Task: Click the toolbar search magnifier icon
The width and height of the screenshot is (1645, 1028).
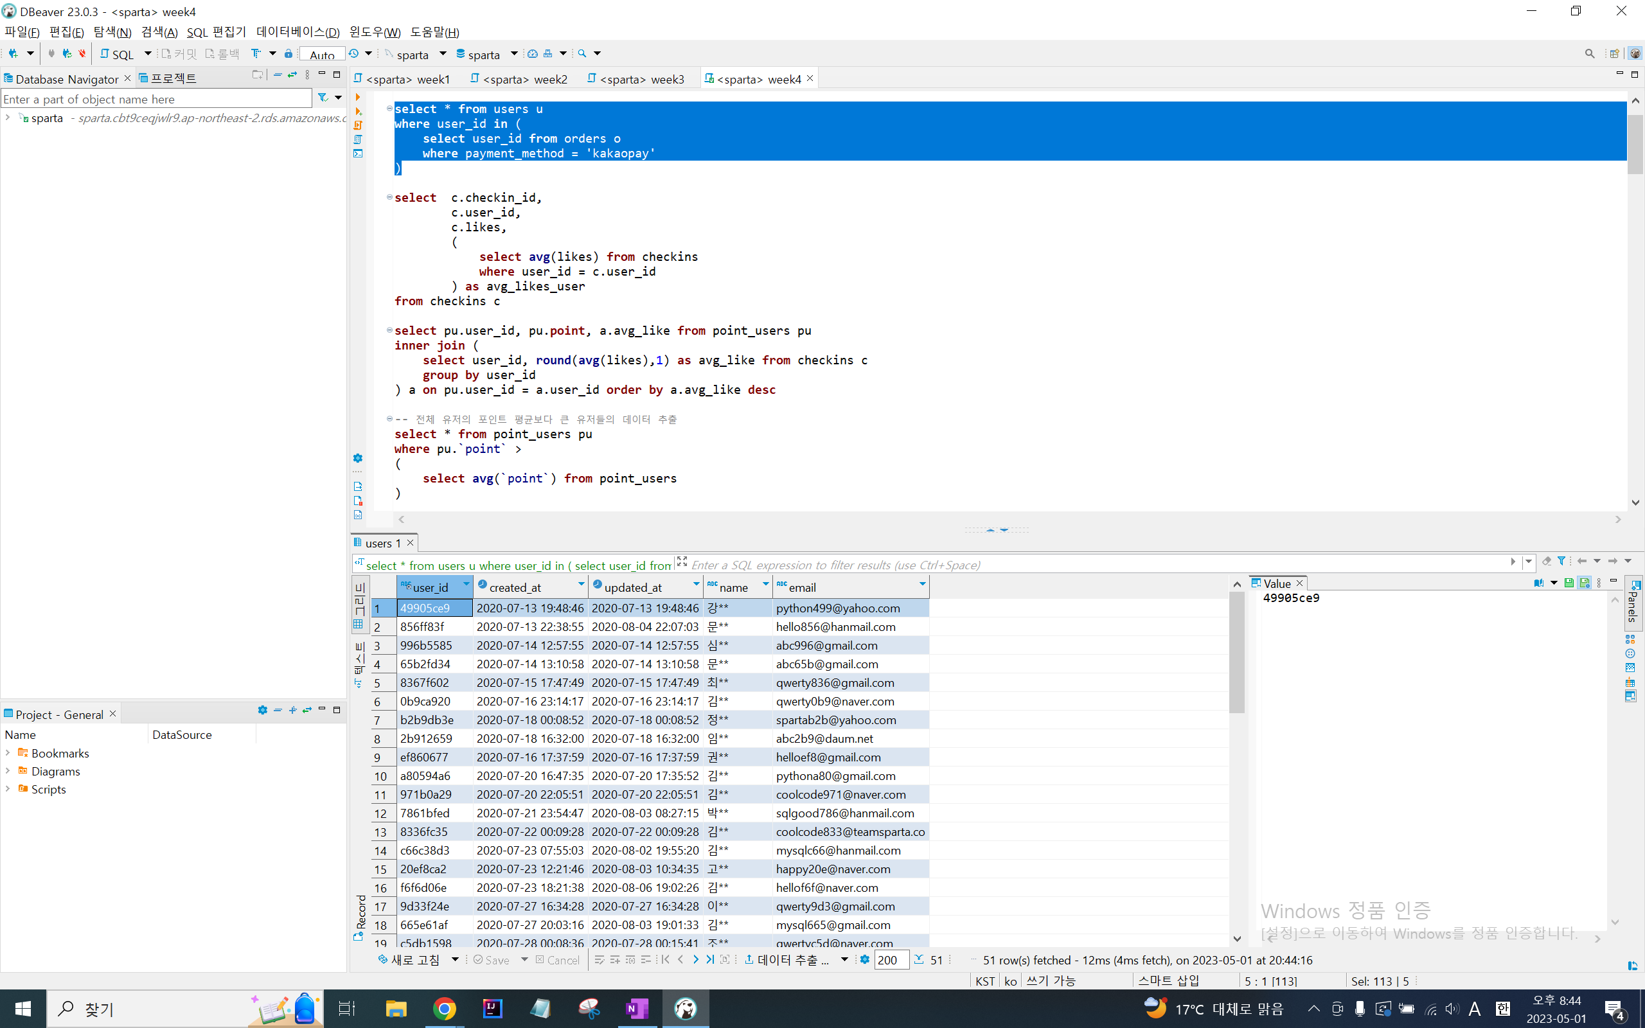Action: click(x=583, y=53)
